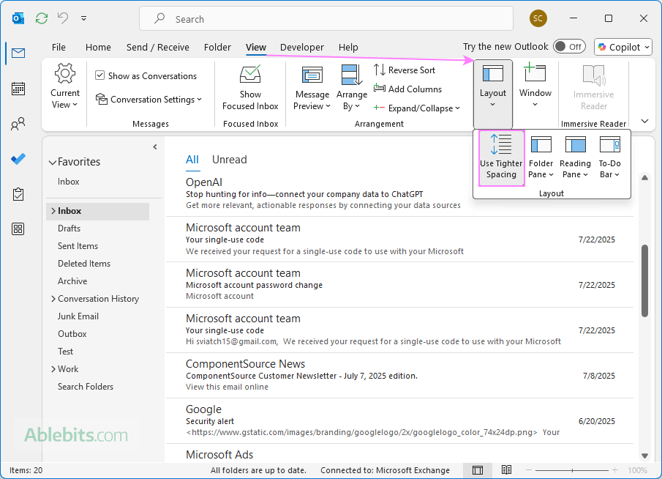Open Microsoft account password change email
This screenshot has width=662, height=479.
(399, 284)
